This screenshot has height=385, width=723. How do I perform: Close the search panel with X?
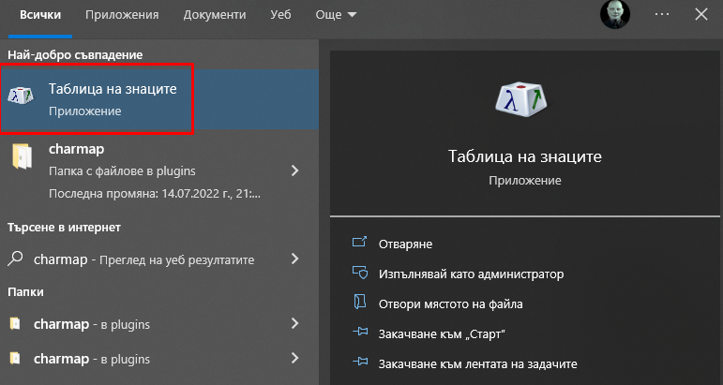(x=701, y=14)
